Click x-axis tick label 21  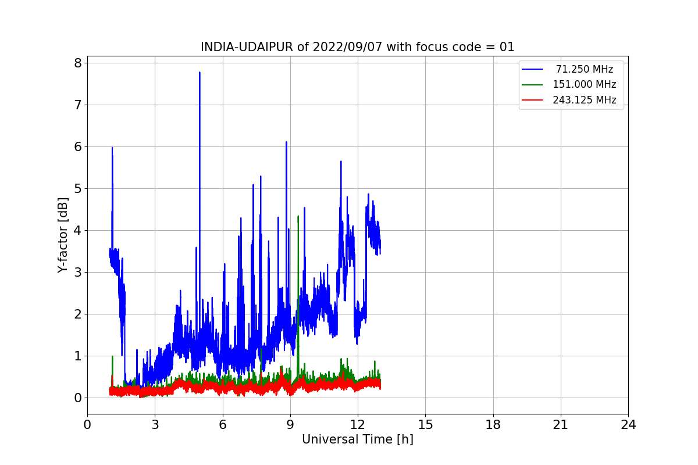[561, 425]
